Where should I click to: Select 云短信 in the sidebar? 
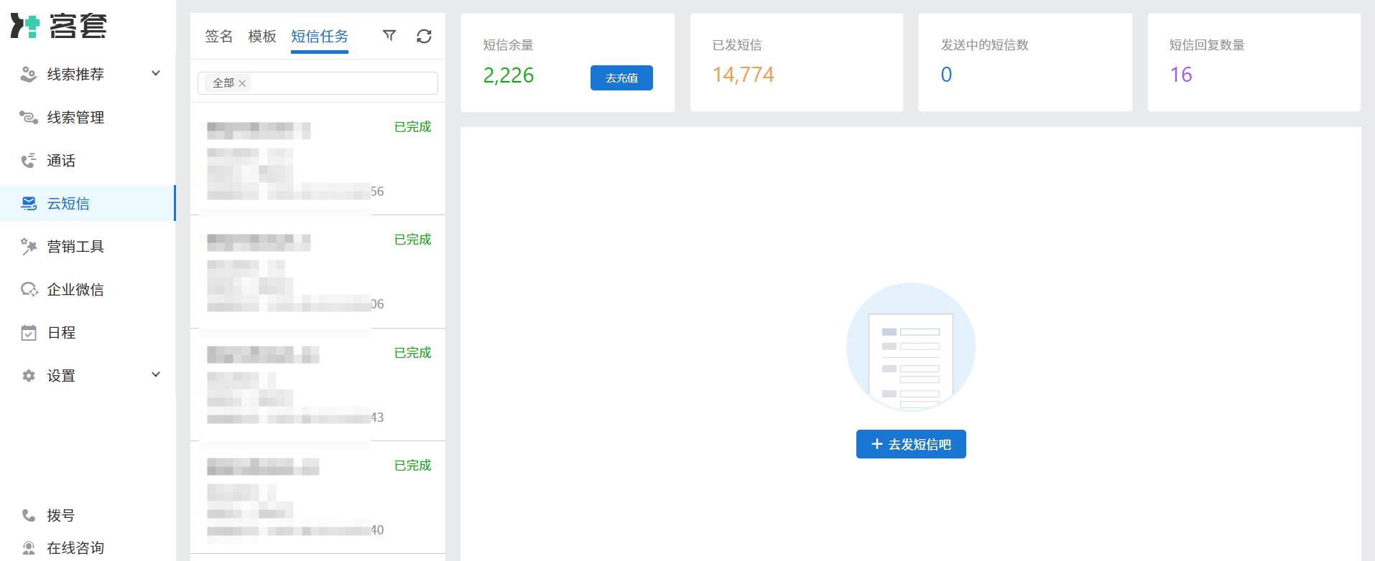tap(68, 204)
